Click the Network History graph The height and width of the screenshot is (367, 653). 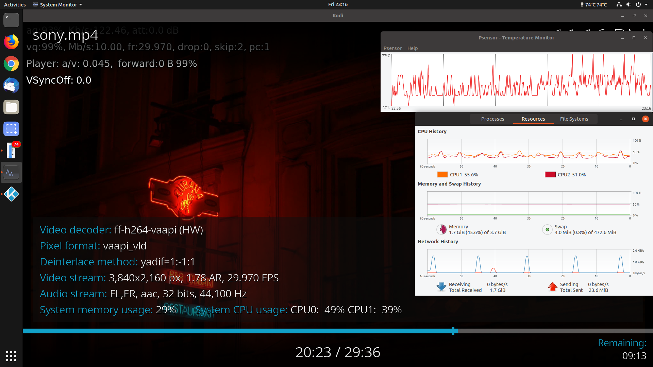click(529, 261)
